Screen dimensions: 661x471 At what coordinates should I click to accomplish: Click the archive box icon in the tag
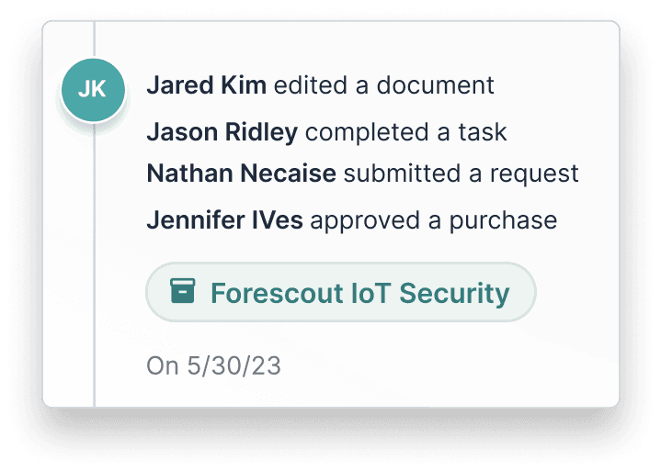coord(183,292)
